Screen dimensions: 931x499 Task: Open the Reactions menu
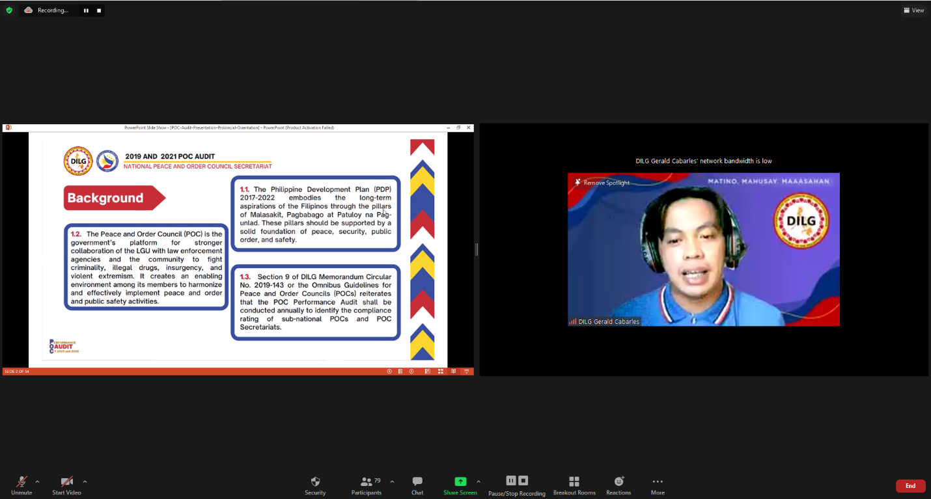(x=618, y=485)
